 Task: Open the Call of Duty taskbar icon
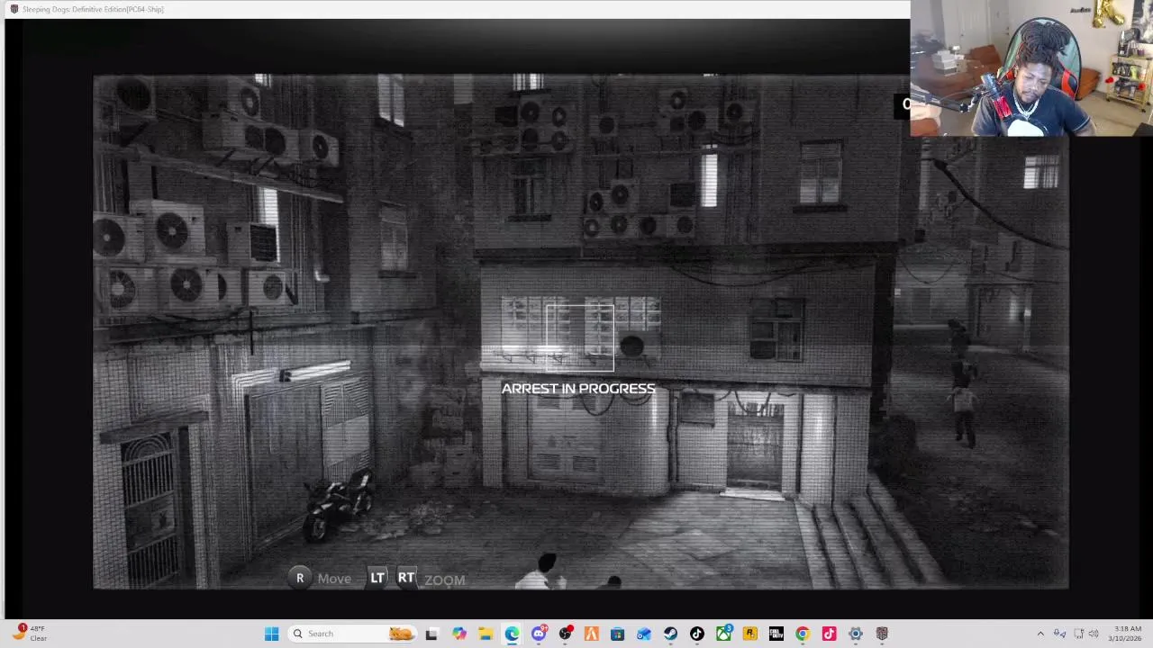[776, 634]
